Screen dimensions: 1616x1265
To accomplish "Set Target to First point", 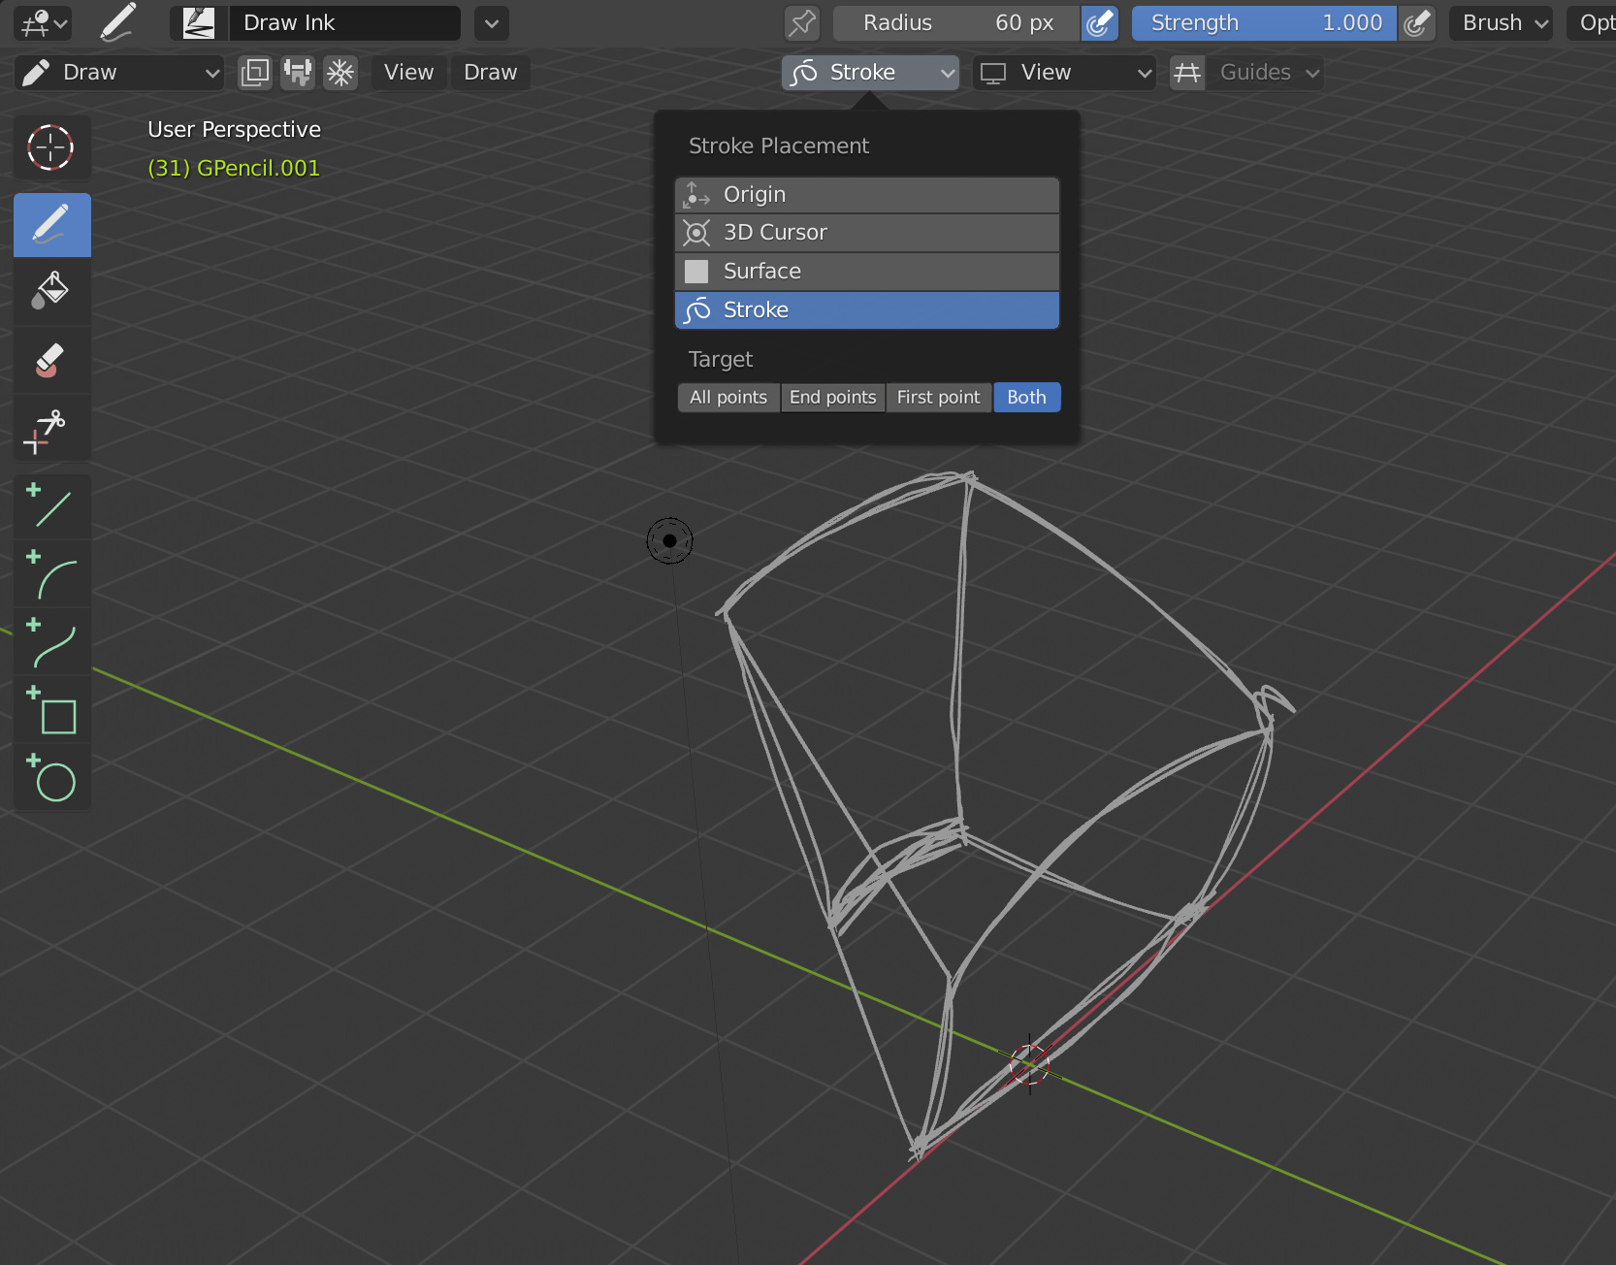I will [x=939, y=398].
